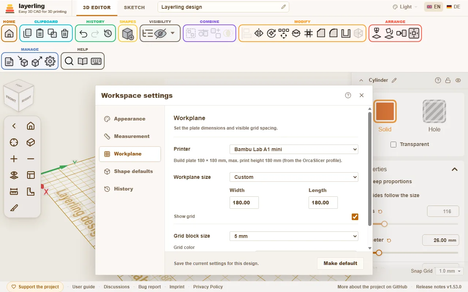Click the Delete trash icon

pos(65,34)
